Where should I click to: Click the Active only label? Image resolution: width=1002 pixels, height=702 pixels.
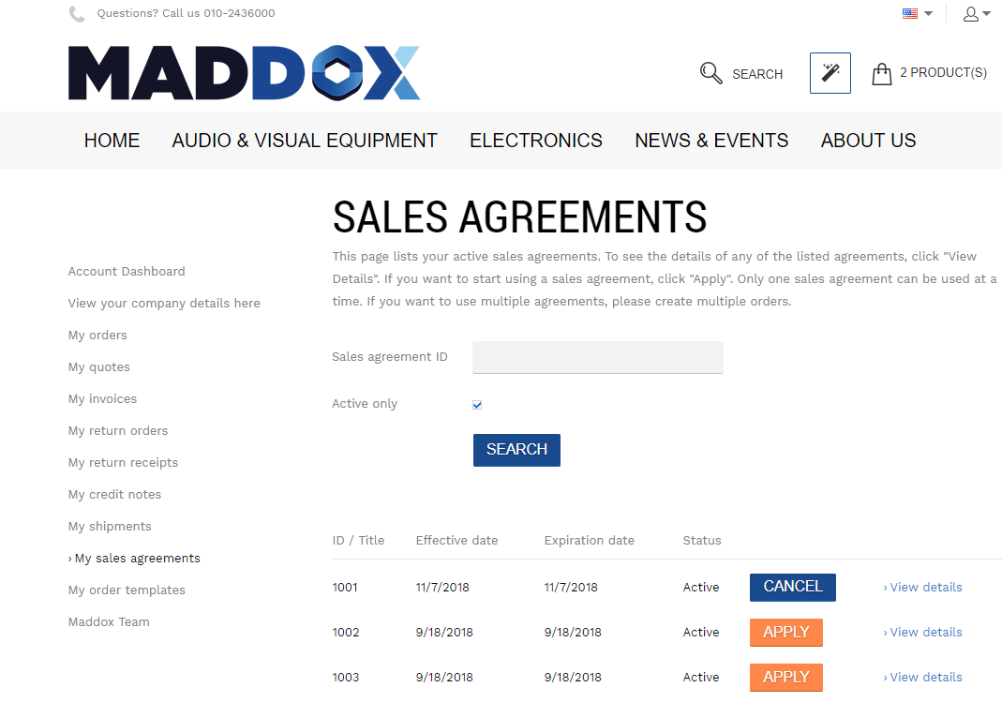[x=365, y=404]
